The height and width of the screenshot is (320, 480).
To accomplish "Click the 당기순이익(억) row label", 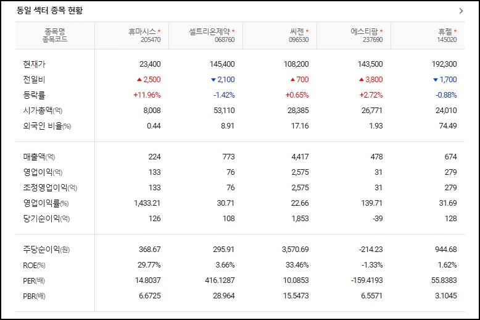I will click(46, 219).
